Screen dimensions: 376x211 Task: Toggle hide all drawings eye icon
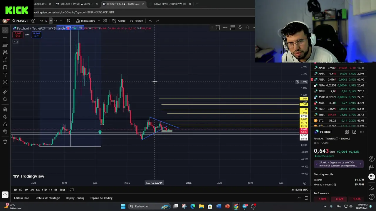pyautogui.click(x=5, y=132)
